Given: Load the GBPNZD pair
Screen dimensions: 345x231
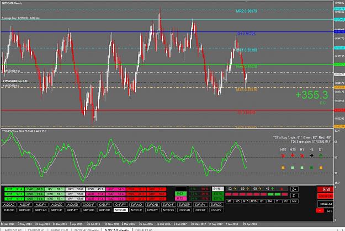Looking at the screenshot, I should pos(89,210).
